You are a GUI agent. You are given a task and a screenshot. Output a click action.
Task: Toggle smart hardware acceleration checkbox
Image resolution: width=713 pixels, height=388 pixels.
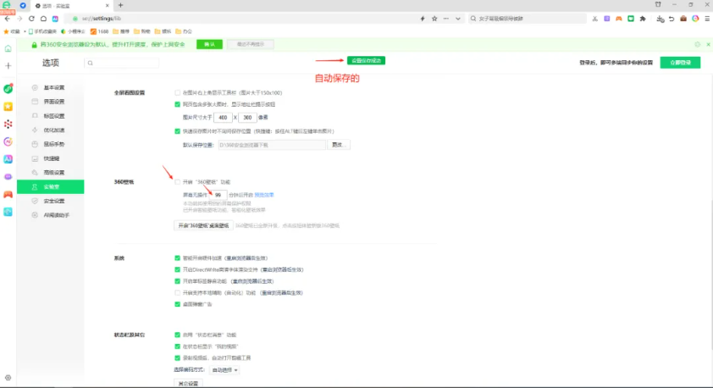click(177, 258)
